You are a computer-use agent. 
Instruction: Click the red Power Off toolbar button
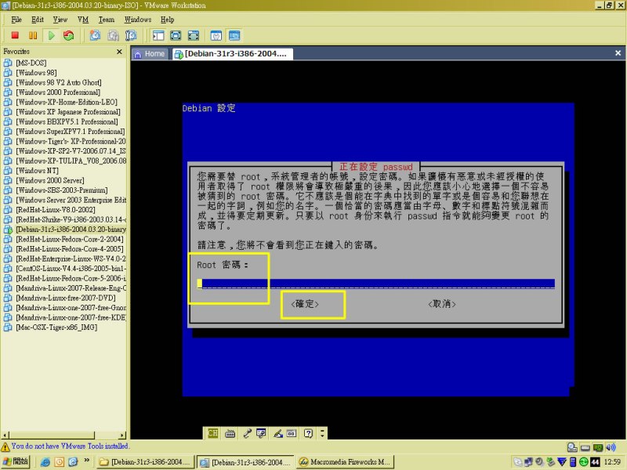(15, 35)
